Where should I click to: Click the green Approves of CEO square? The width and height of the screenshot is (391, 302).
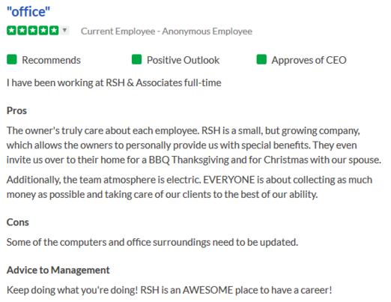point(261,60)
